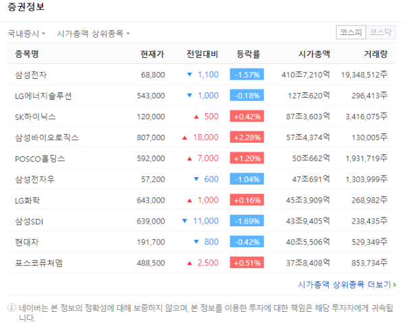Click the 45조3,909억 market cap

(x=308, y=200)
